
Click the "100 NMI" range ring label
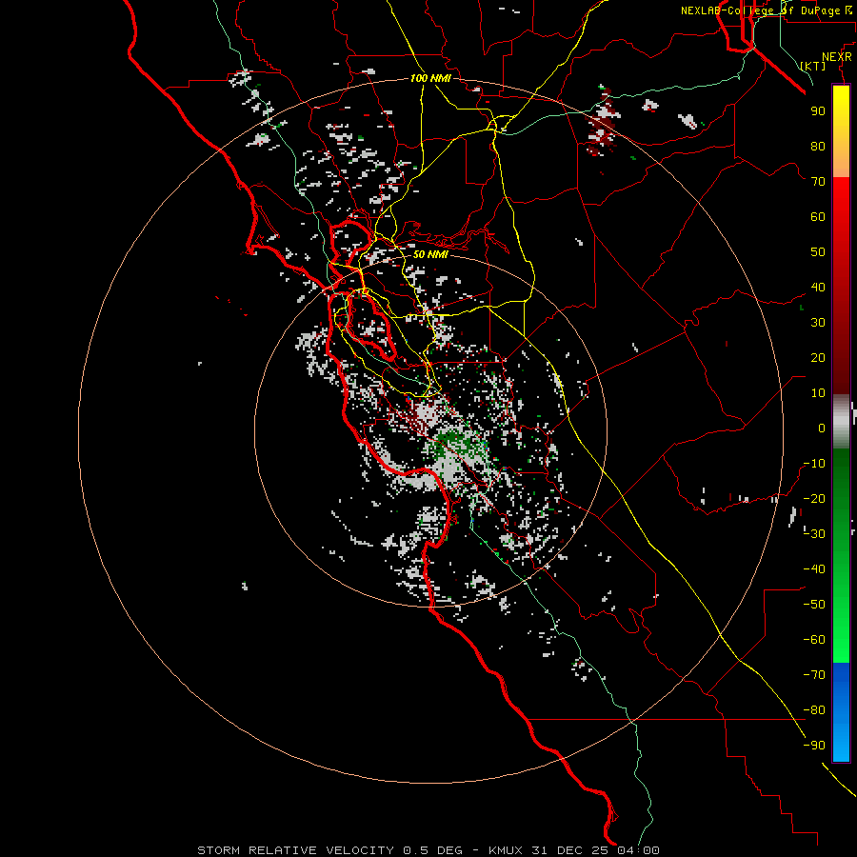pos(430,79)
